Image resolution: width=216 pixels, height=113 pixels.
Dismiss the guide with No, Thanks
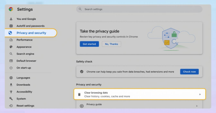click(111, 44)
